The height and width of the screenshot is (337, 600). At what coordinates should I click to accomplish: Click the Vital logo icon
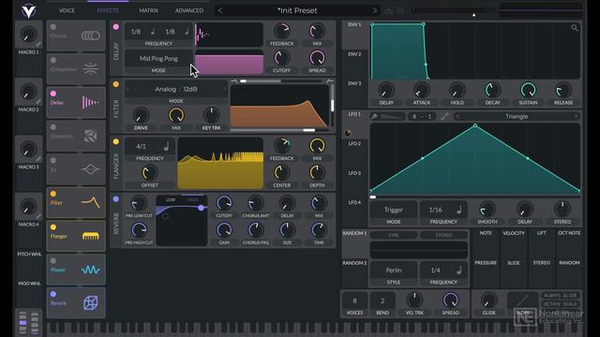click(28, 10)
